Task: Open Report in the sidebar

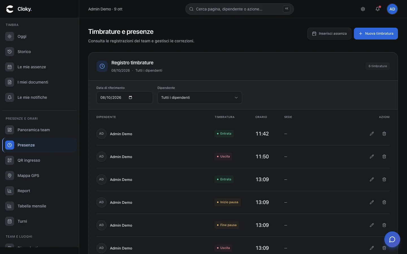Action: (x=39, y=191)
